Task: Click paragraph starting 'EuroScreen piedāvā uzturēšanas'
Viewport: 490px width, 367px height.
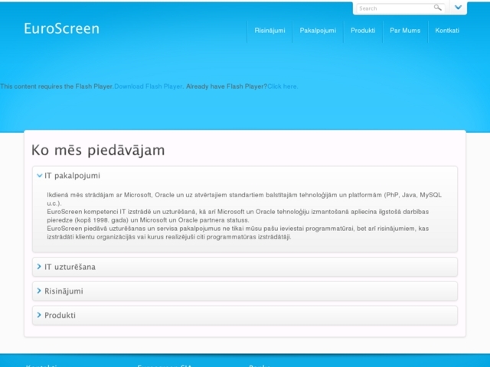Action: point(238,232)
